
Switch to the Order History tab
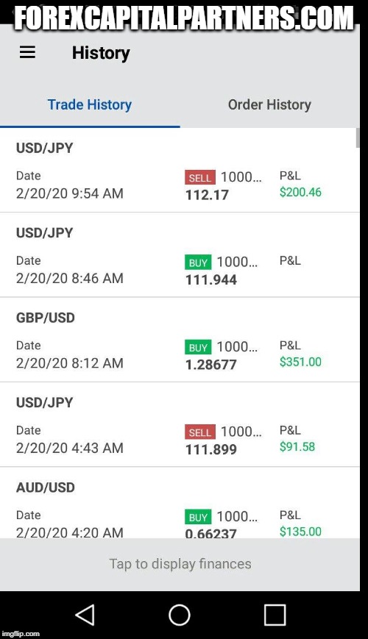tap(269, 104)
